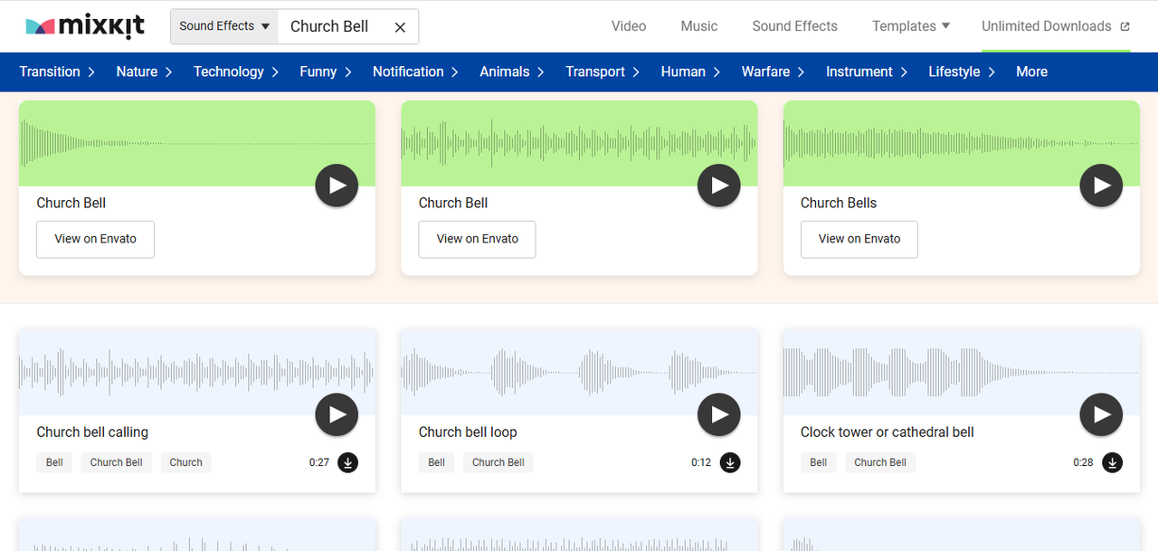Screen dimensions: 1158x551
Task: Open Sound Effects in the top navigation
Action: coord(795,26)
